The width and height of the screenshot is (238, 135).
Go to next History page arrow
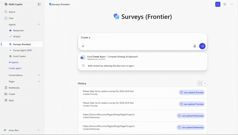pos(205,83)
